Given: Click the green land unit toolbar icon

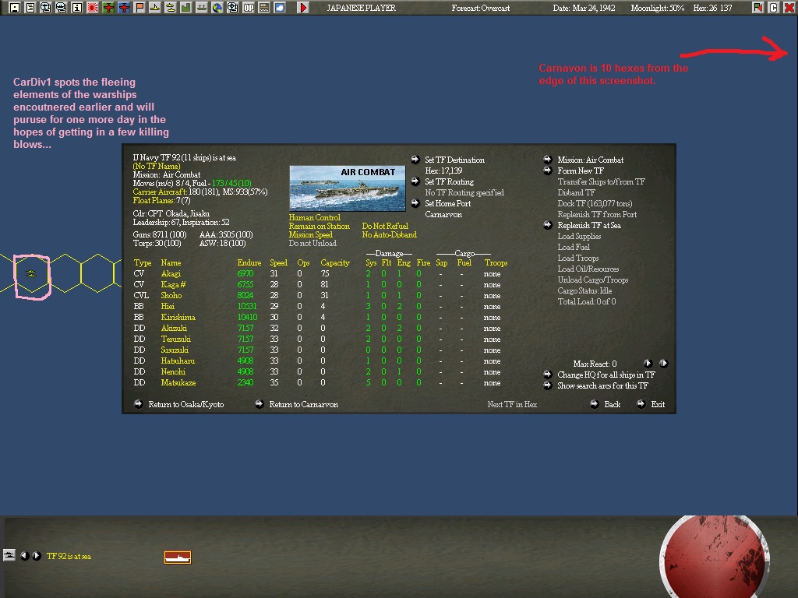Looking at the screenshot, I should (185, 8).
